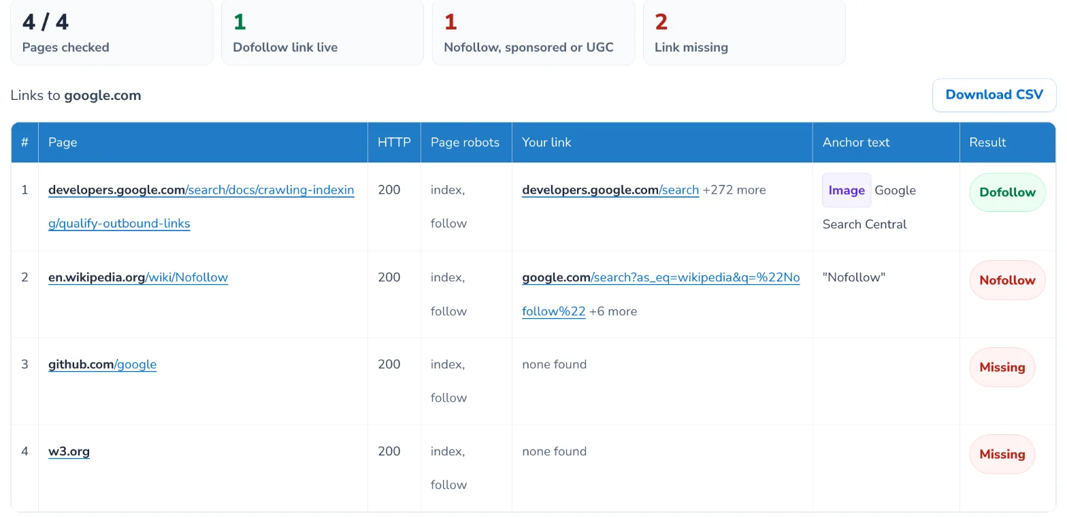Click the Nofollow result badge
1067x518 pixels.
click(1007, 280)
